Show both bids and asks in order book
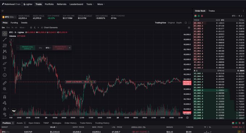This screenshot has height=133, width=246. tap(196, 16)
